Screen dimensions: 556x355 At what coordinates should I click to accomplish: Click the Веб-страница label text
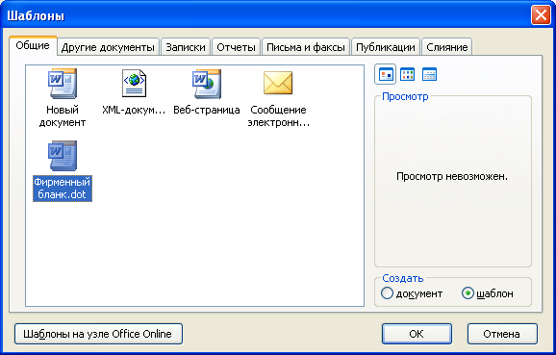coord(207,110)
